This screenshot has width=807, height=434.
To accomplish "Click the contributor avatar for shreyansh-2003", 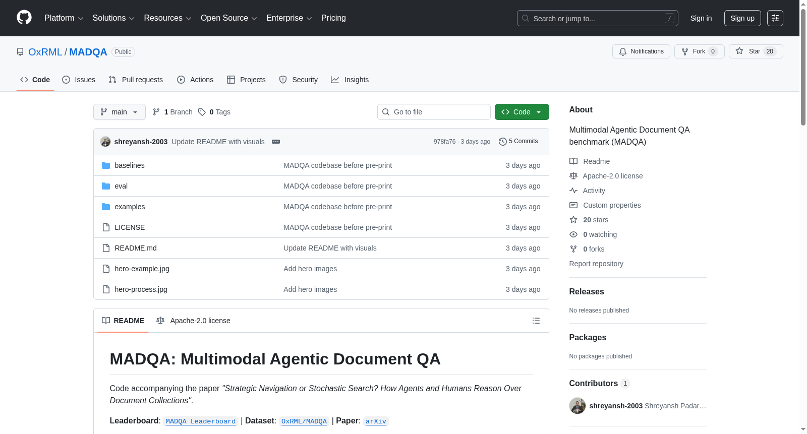I will (x=578, y=406).
